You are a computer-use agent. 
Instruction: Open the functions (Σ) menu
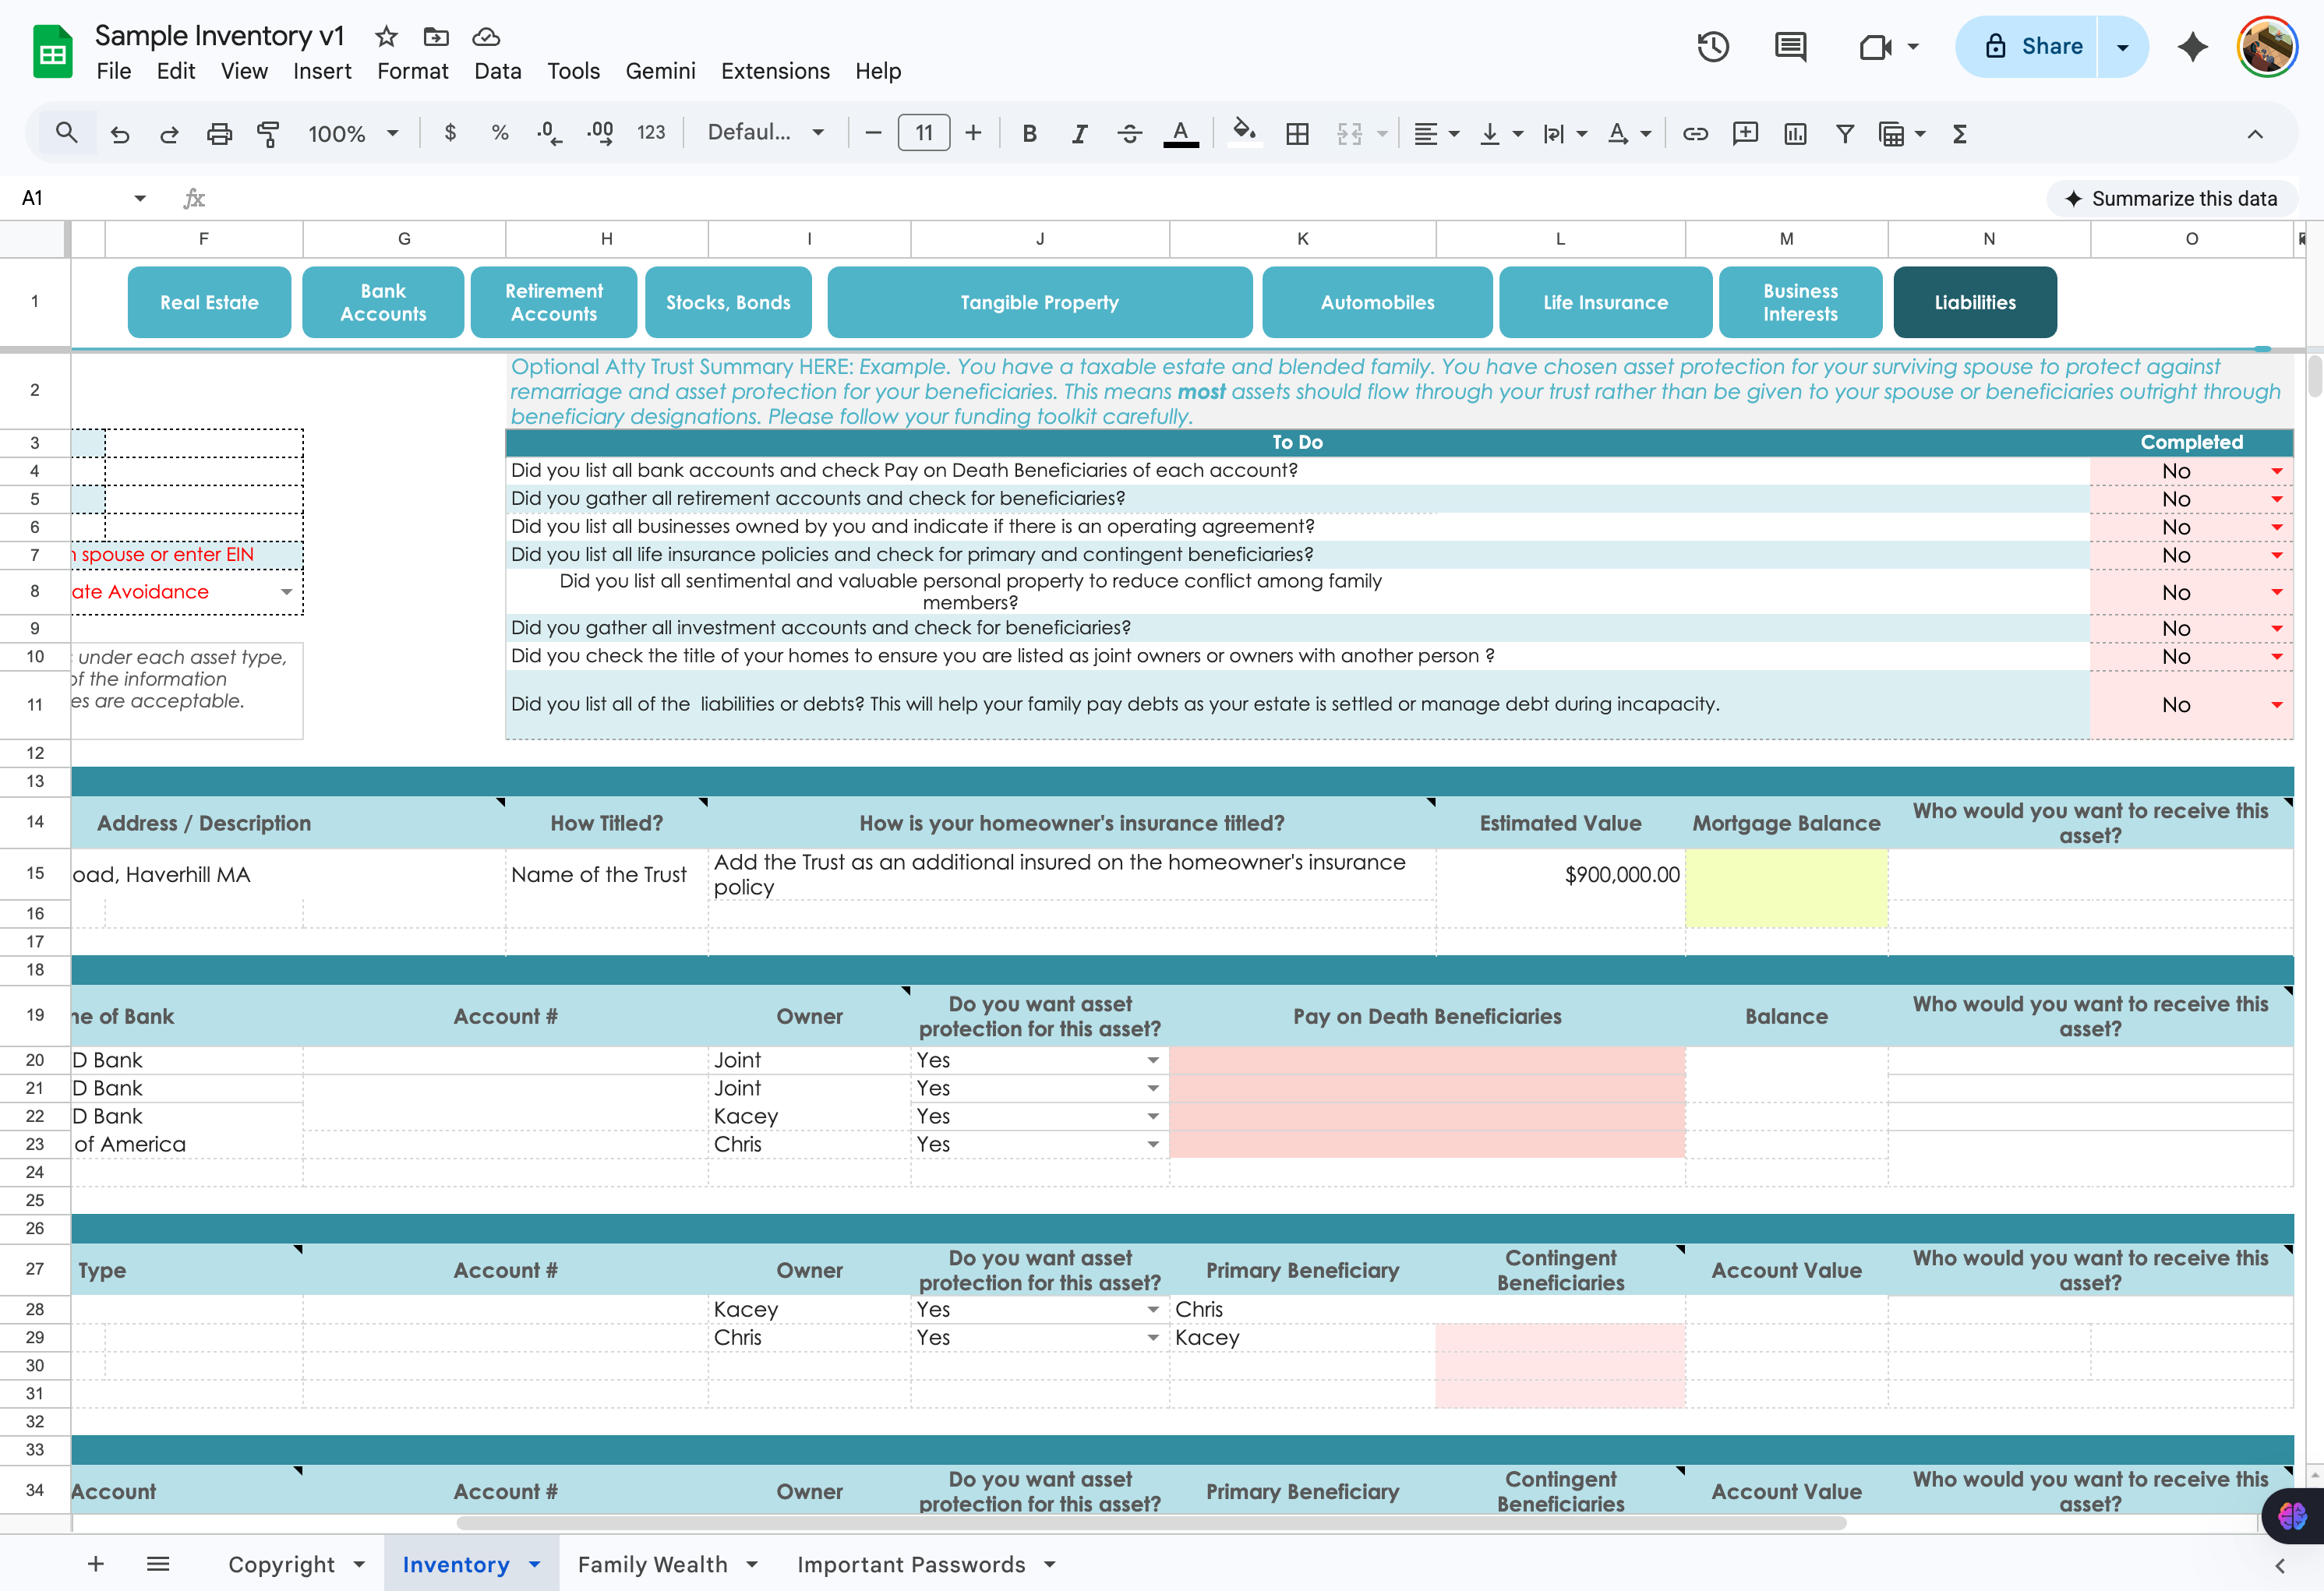point(1960,133)
